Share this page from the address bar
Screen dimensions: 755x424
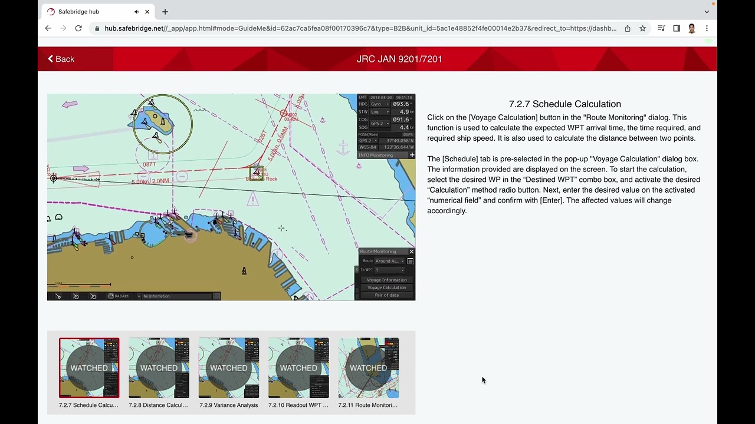pos(628,28)
